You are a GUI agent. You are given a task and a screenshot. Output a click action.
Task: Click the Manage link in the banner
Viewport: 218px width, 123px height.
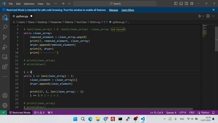(x=113, y=10)
